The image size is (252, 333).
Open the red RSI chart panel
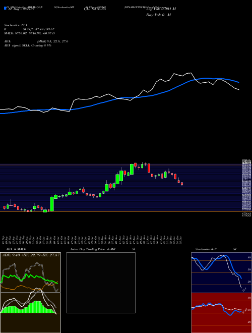(x=221, y=313)
